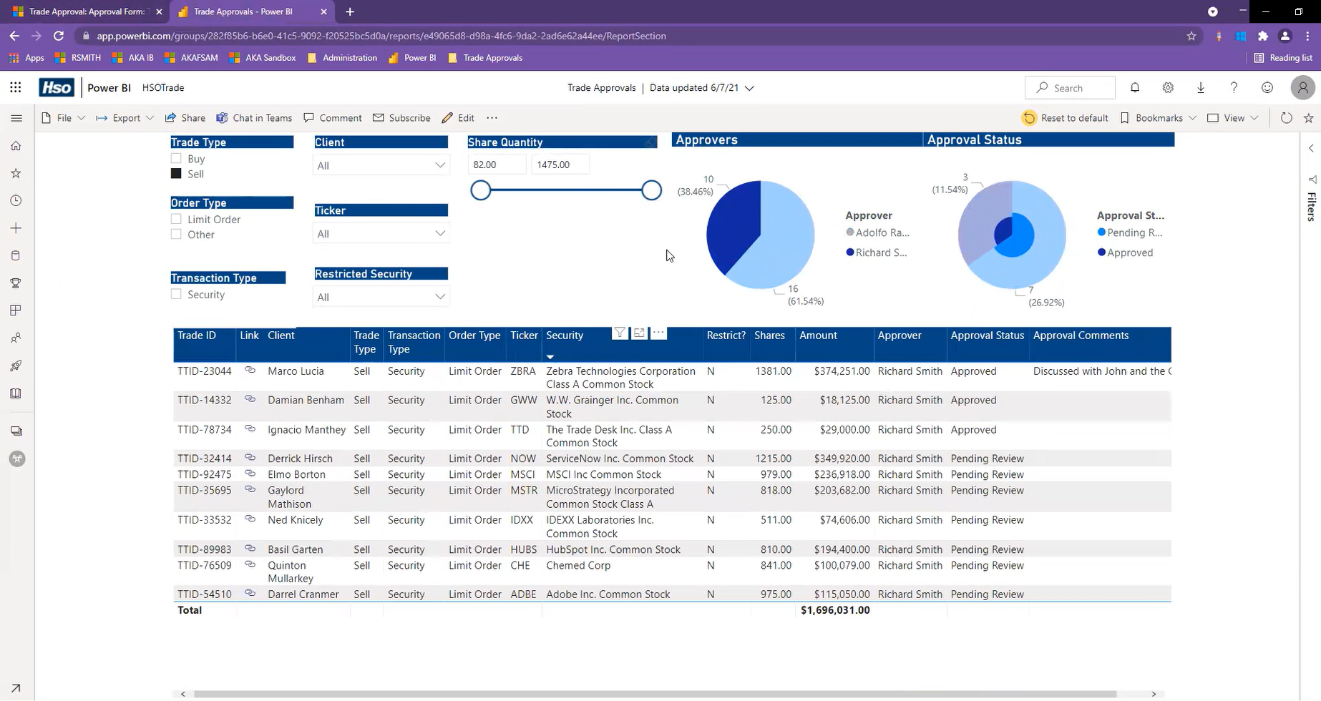1321x701 pixels.
Task: Tick the Limit Order checkbox
Action: click(x=176, y=219)
